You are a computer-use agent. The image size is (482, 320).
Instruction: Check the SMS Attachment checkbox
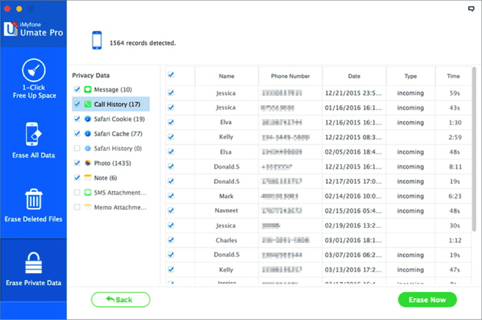[x=77, y=193]
